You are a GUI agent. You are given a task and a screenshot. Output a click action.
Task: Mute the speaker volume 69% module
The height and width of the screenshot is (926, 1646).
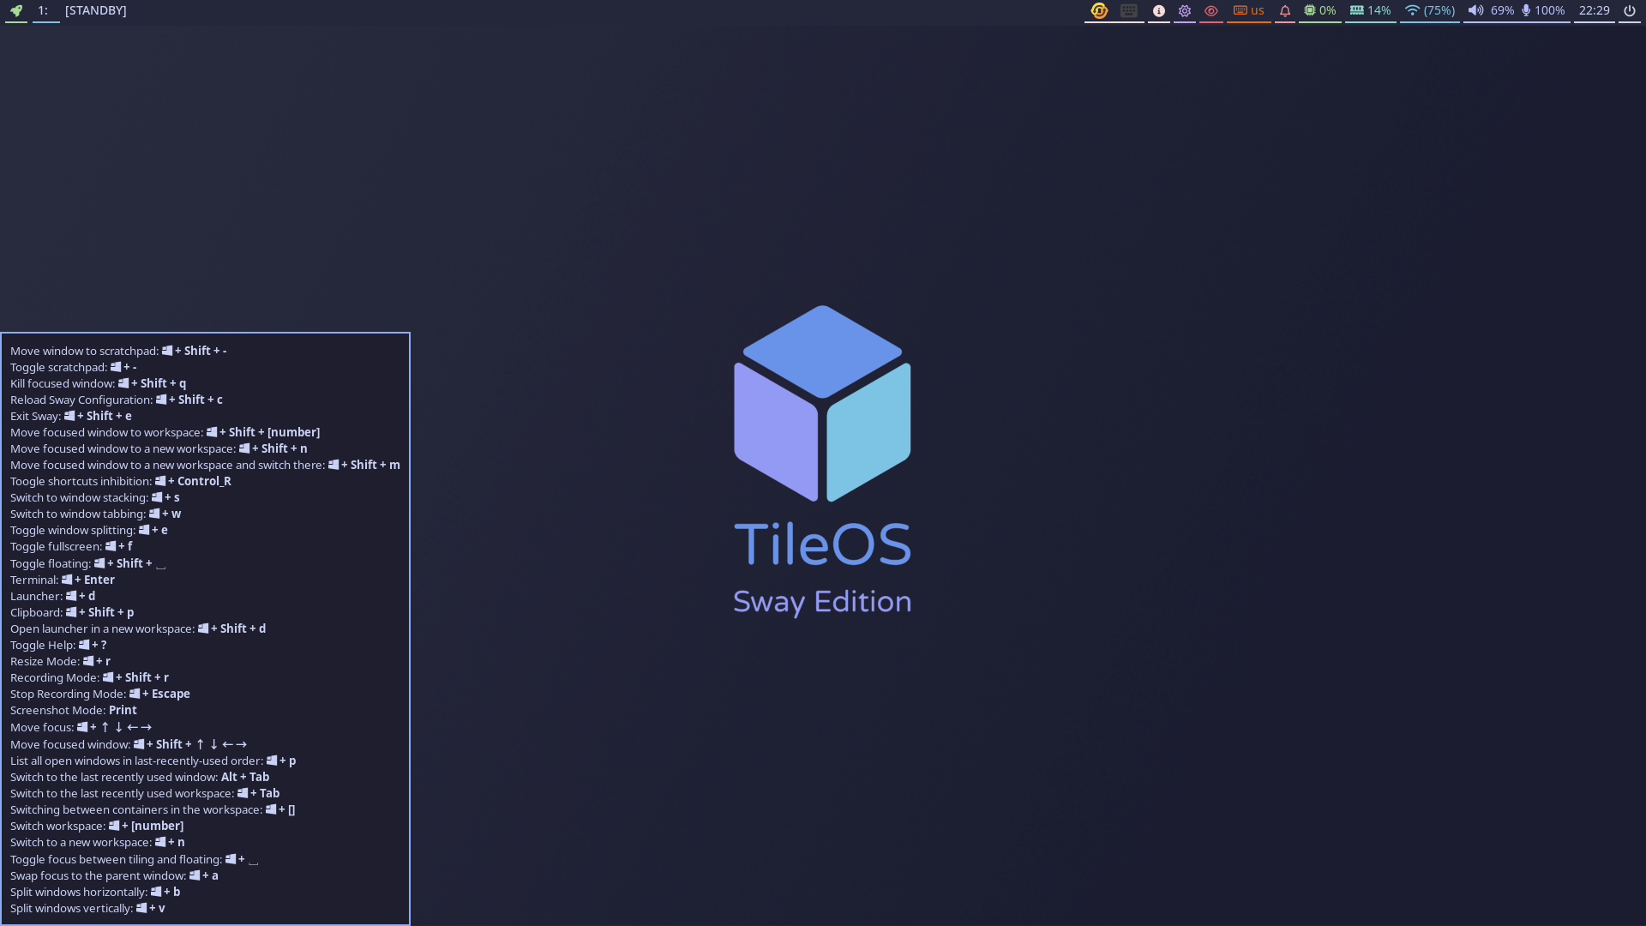pyautogui.click(x=1492, y=10)
